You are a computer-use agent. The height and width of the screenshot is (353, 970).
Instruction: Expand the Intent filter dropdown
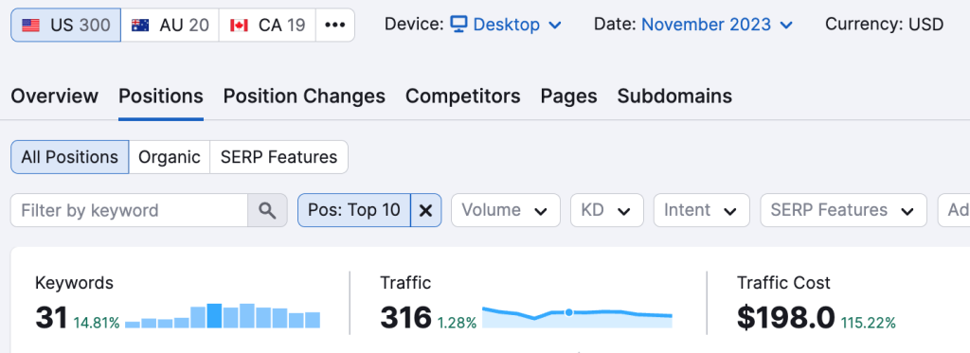click(x=702, y=210)
